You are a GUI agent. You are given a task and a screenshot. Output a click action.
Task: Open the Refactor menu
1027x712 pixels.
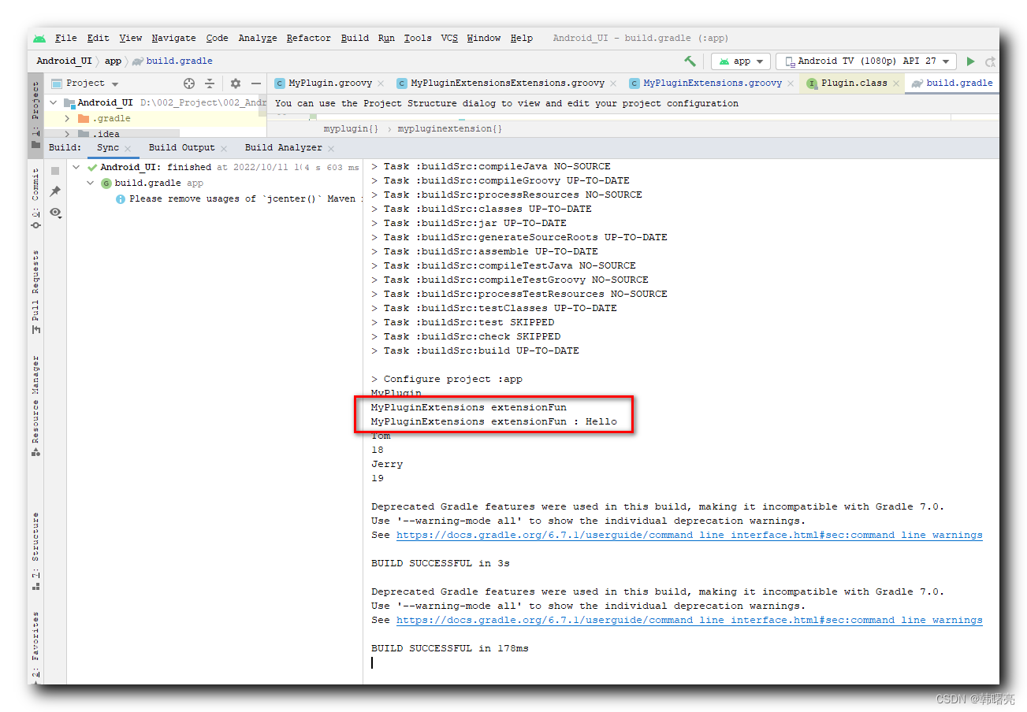[x=308, y=38]
